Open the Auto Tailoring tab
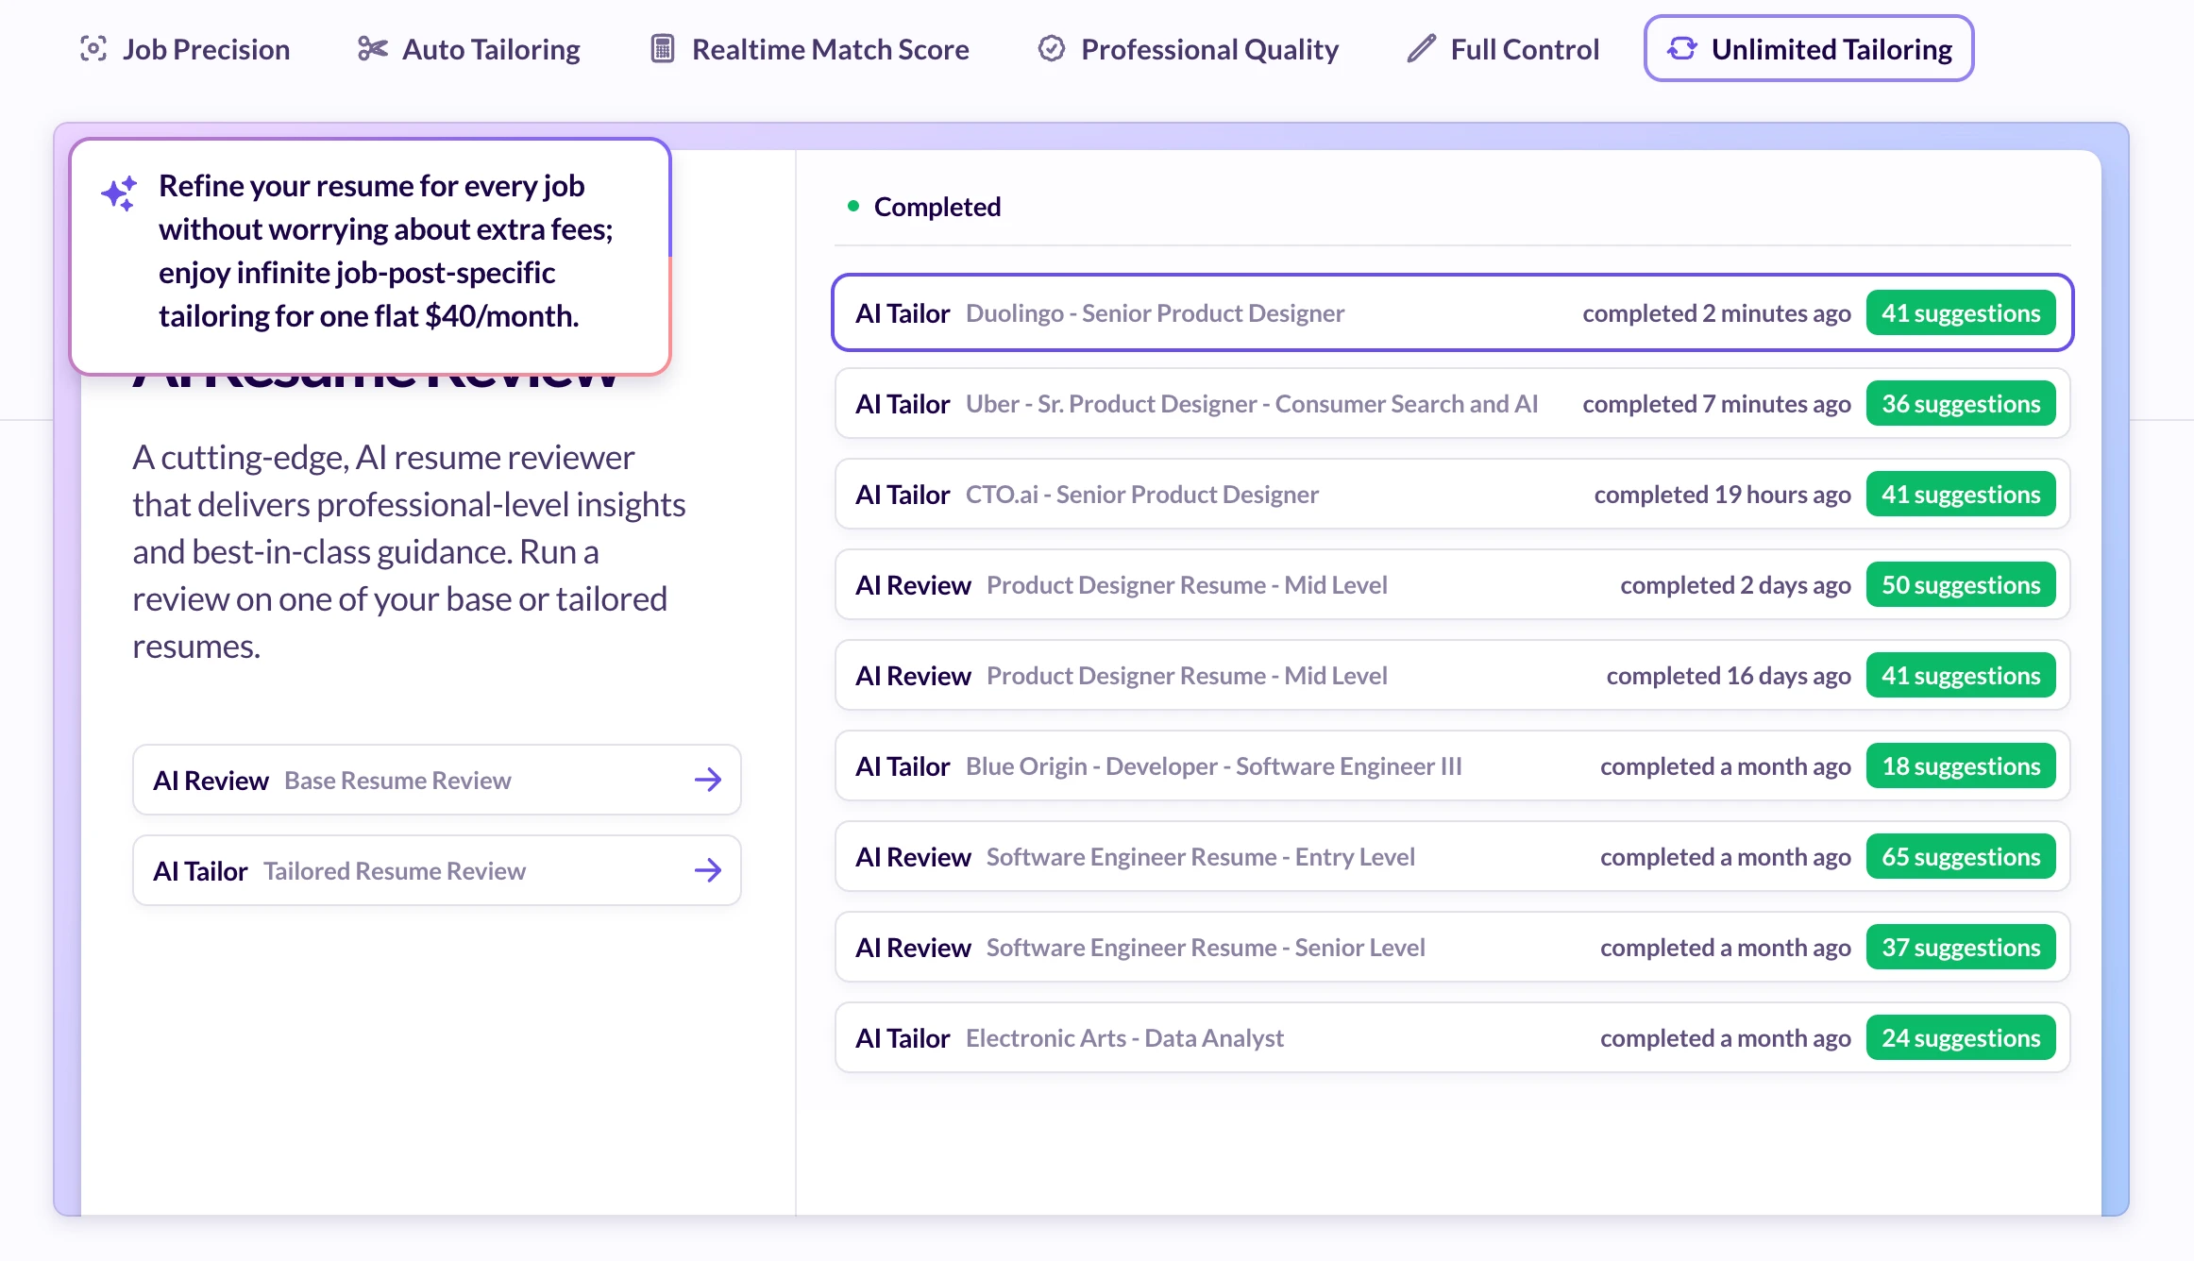Screen dimensions: 2194x1261 click(x=491, y=49)
